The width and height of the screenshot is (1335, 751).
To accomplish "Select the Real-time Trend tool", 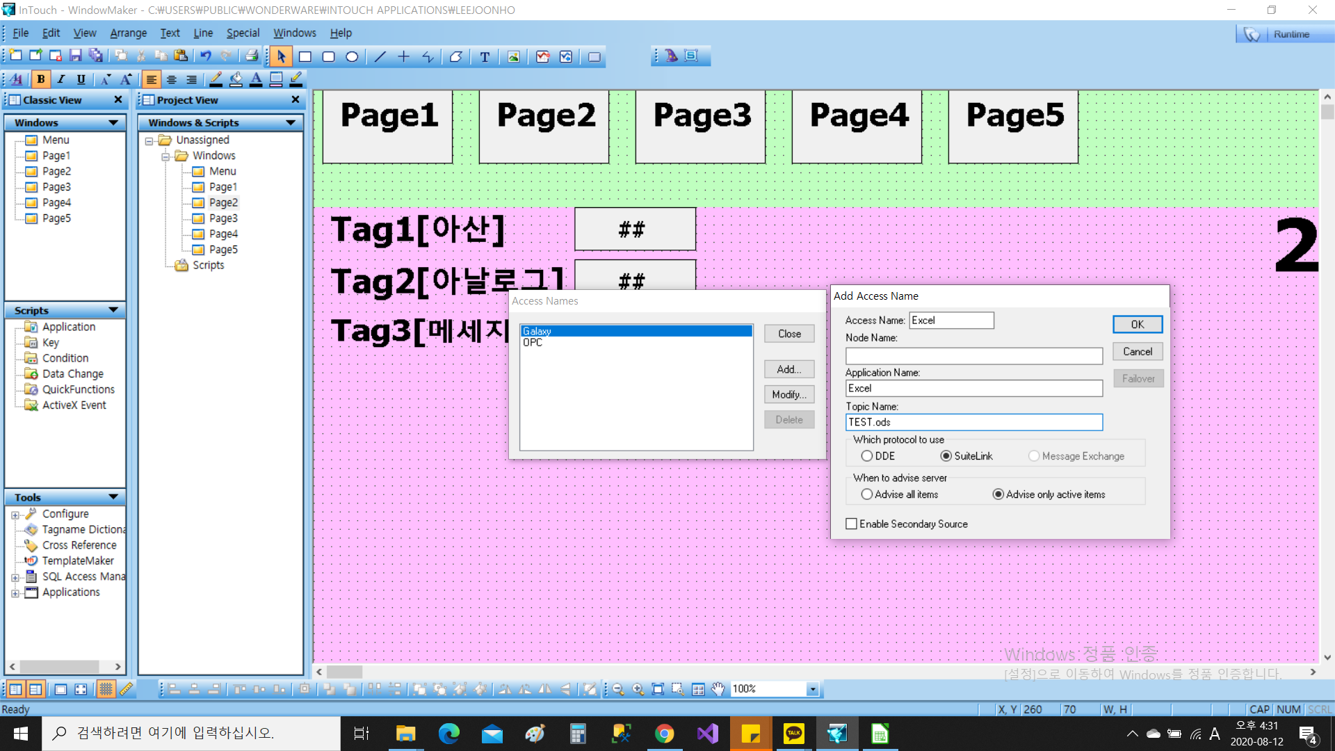I will [x=542, y=57].
